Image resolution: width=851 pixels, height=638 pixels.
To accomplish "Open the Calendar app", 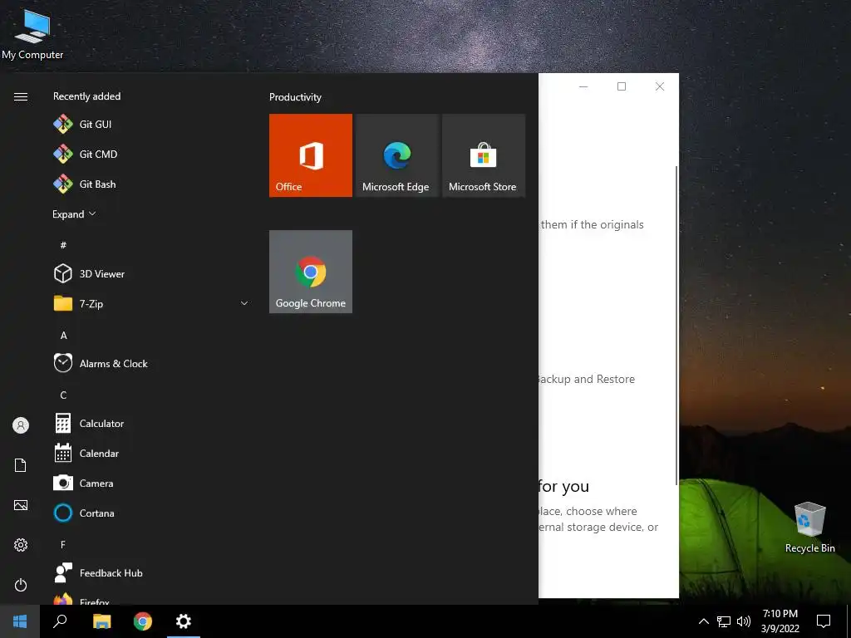I will pyautogui.click(x=151, y=453).
